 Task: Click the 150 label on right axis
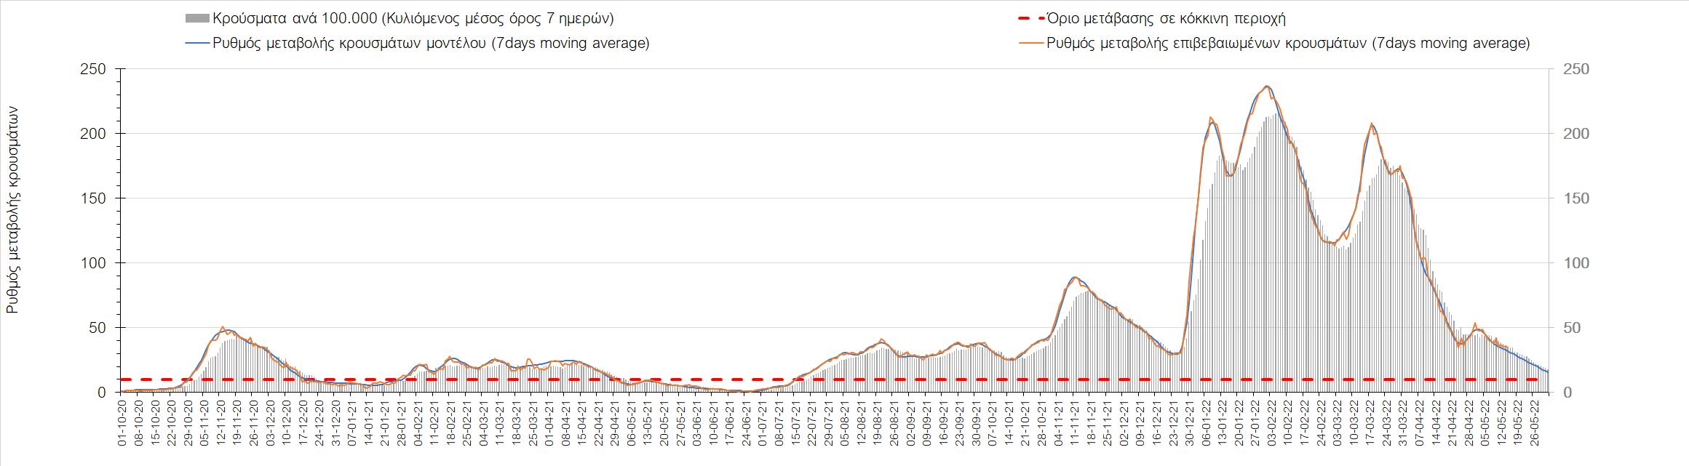1578,198
